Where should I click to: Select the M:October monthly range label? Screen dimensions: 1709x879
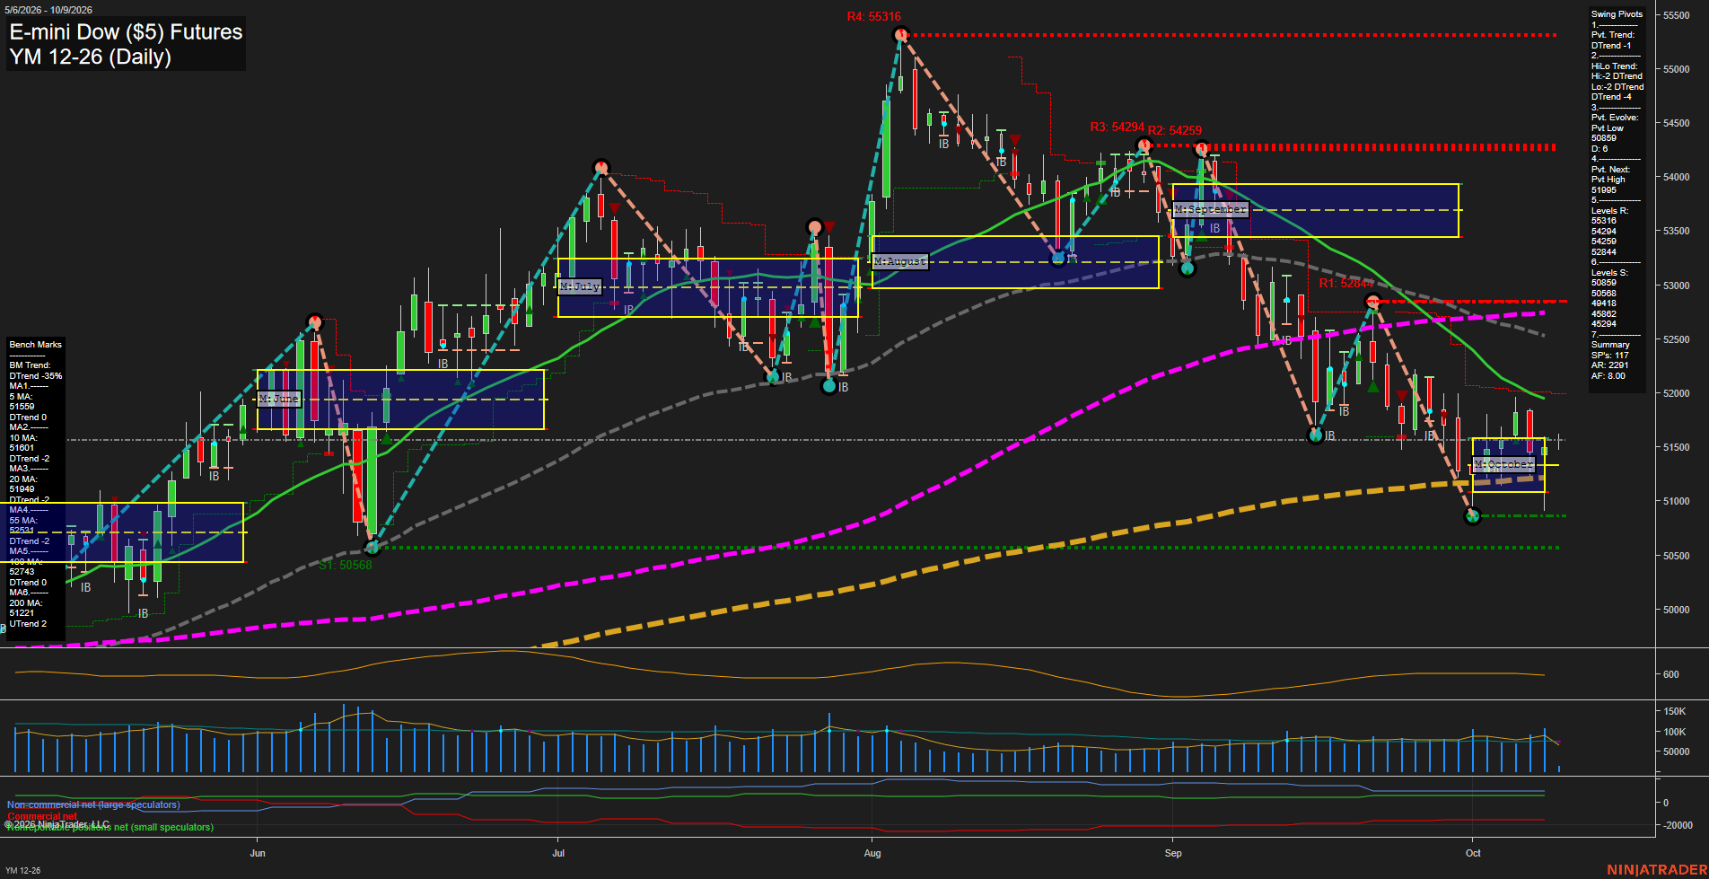(1503, 464)
